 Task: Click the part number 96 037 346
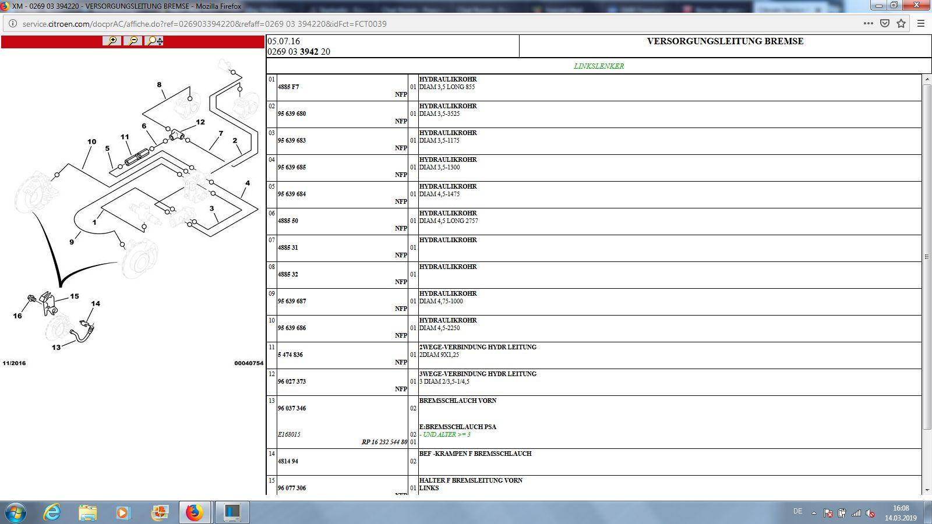pyautogui.click(x=292, y=408)
